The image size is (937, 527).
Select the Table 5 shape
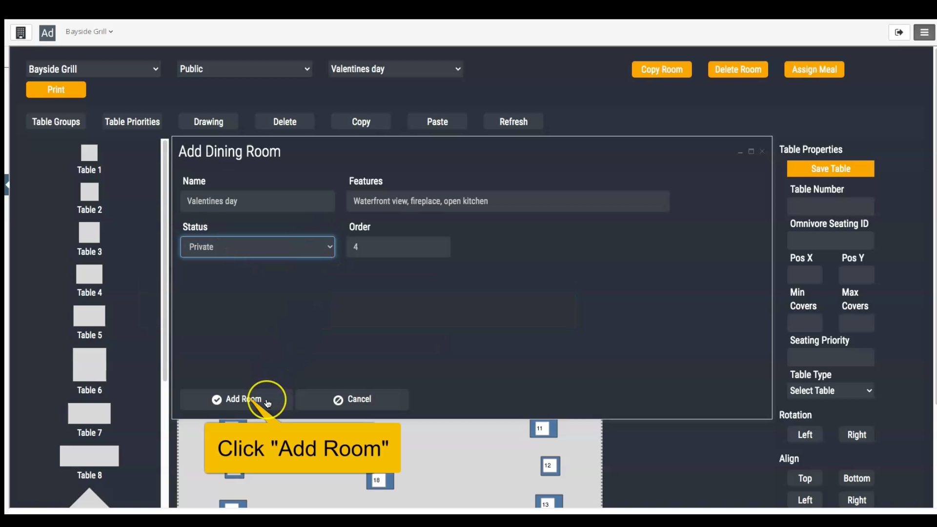click(89, 316)
